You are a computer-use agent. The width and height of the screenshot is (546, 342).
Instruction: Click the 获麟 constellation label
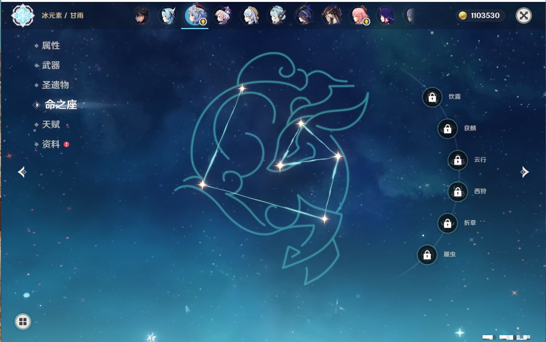(x=470, y=128)
